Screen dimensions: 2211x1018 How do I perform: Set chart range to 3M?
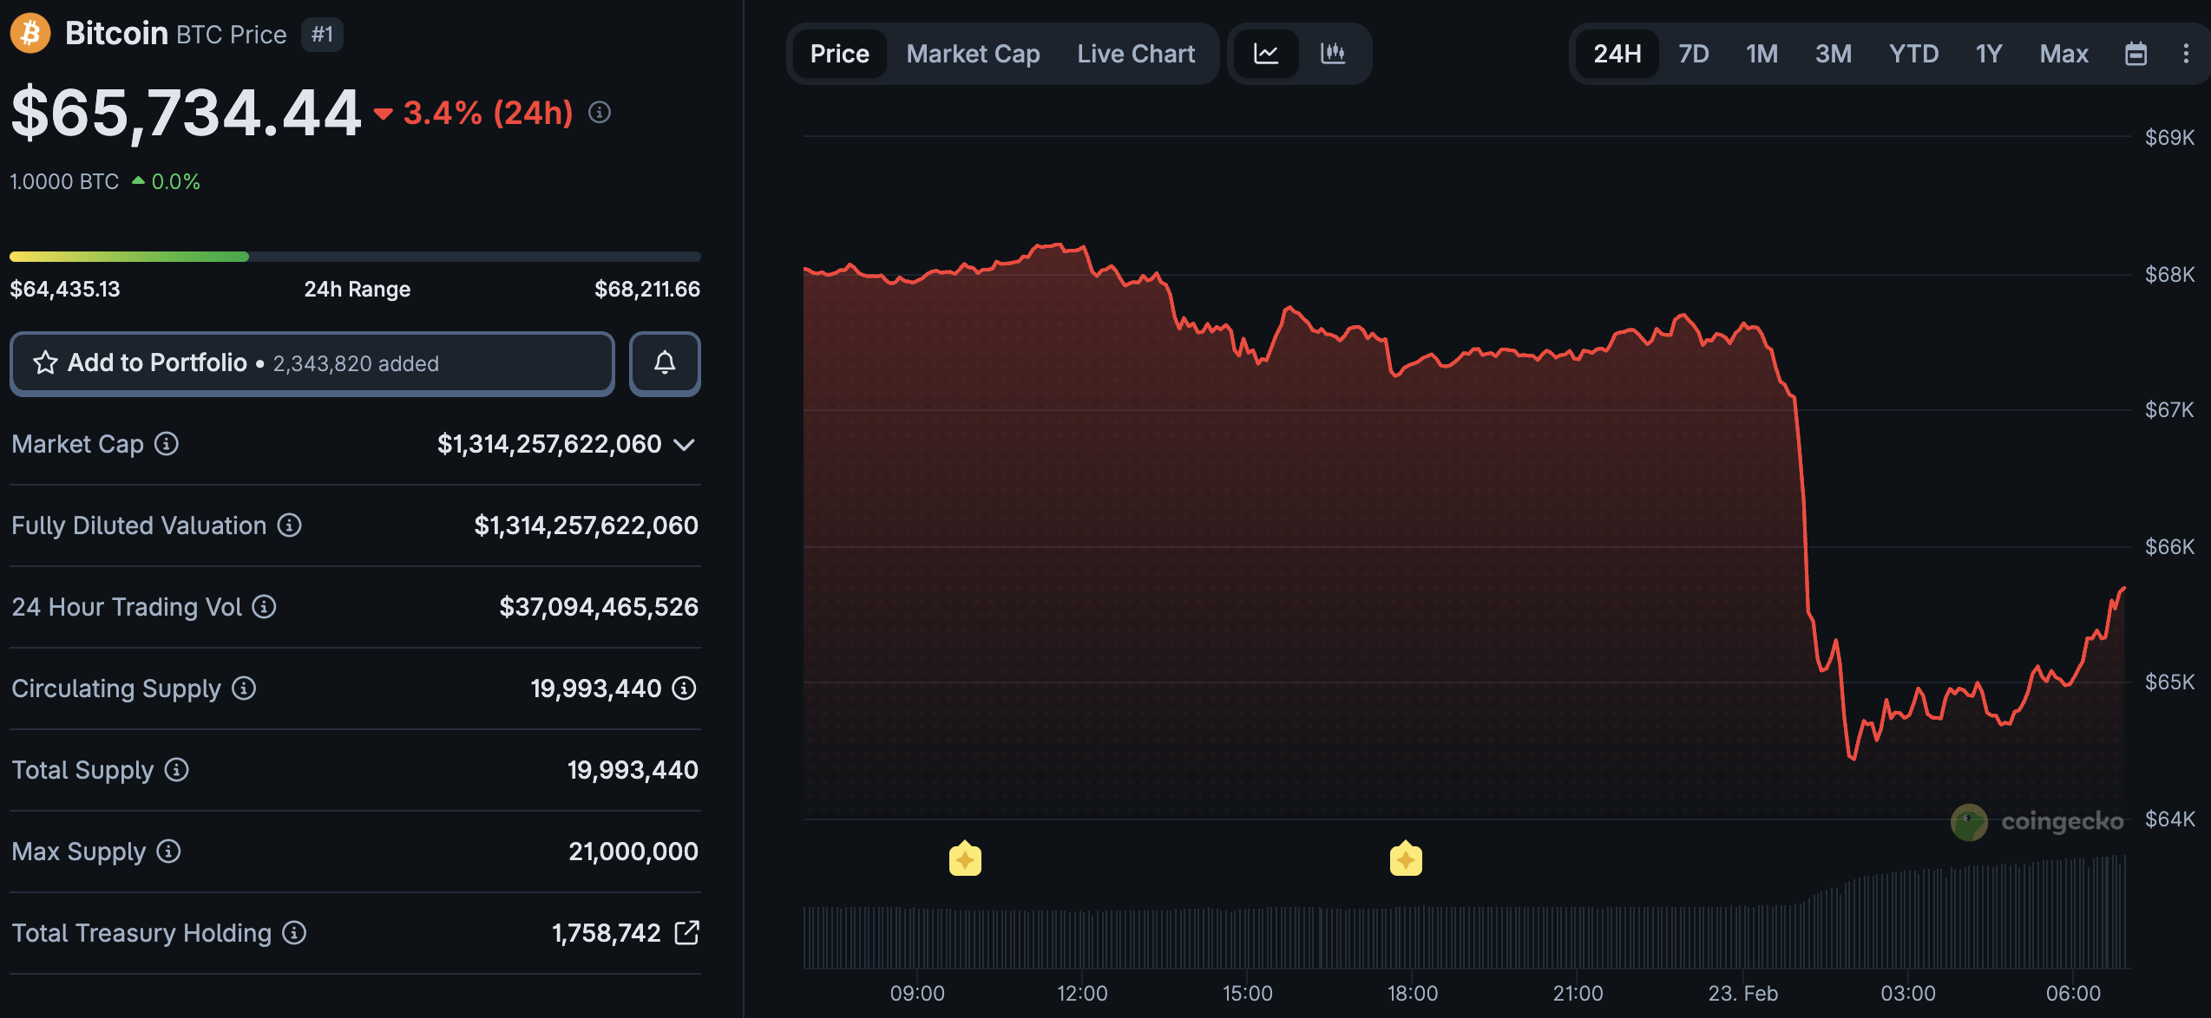click(1834, 54)
